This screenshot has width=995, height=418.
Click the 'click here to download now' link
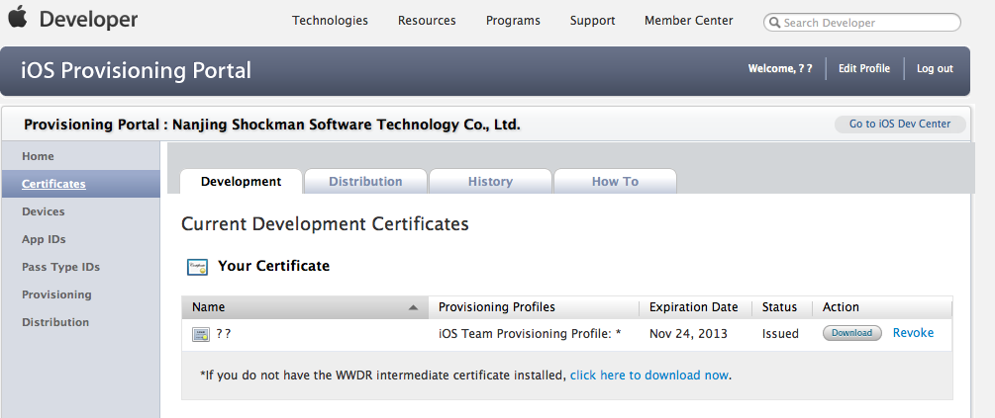(x=649, y=375)
